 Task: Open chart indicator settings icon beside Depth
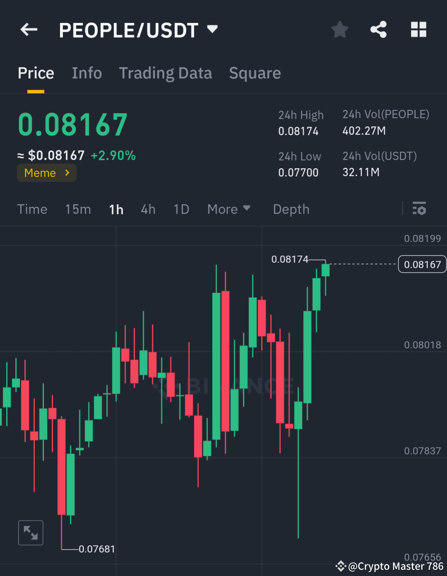point(419,209)
